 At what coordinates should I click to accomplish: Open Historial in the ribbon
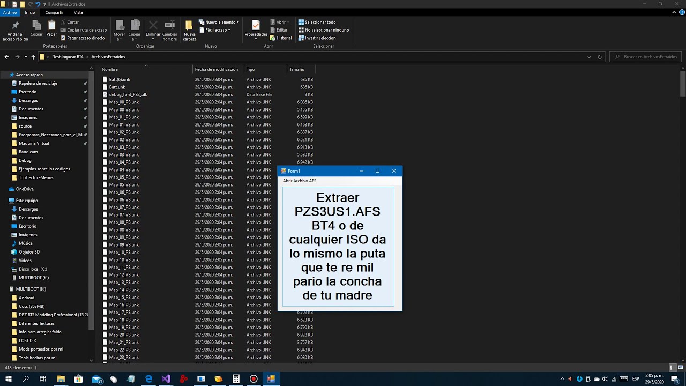coord(281,38)
